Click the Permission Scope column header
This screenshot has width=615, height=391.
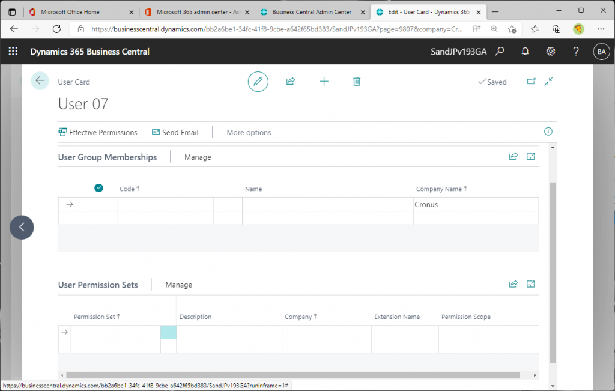466,317
